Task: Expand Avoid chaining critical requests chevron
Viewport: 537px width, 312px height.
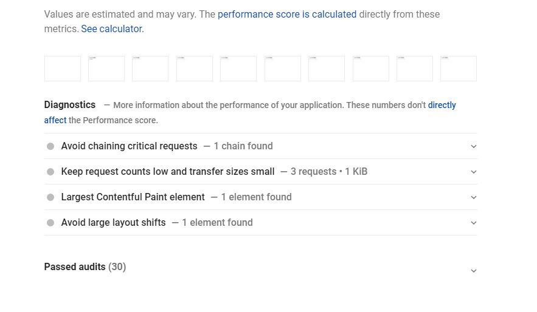Action: (x=474, y=146)
